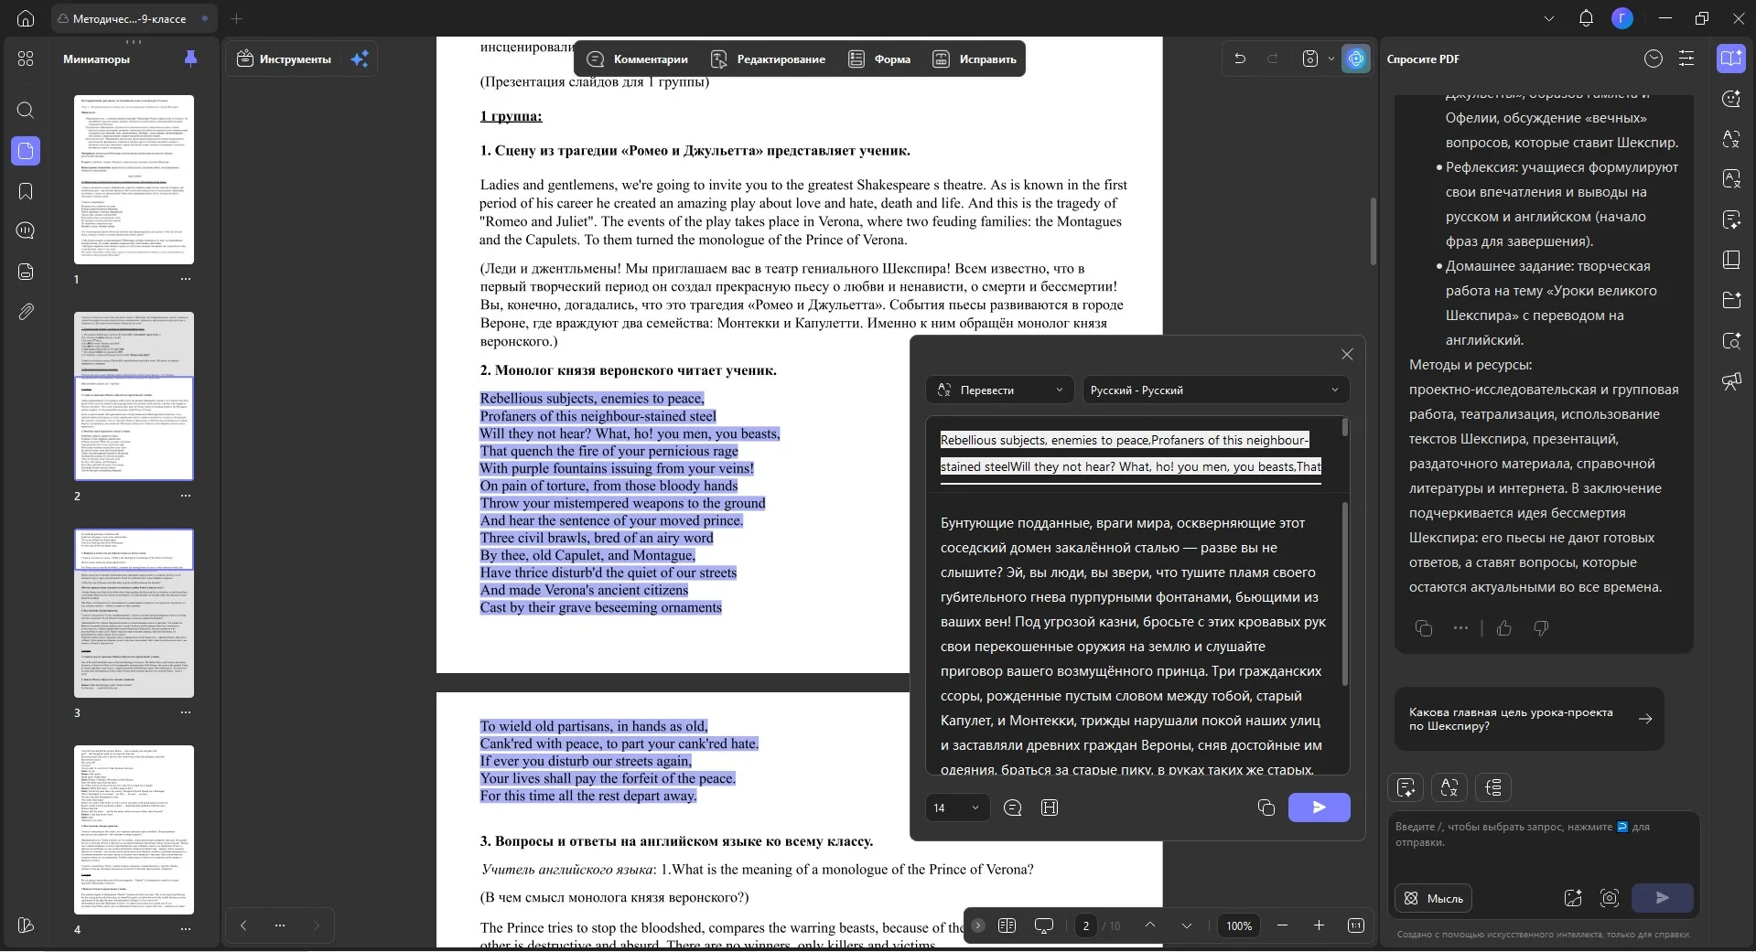Viewport: 1756px width, 952px height.
Task: Open the search tool in left sidebar
Action: click(26, 110)
